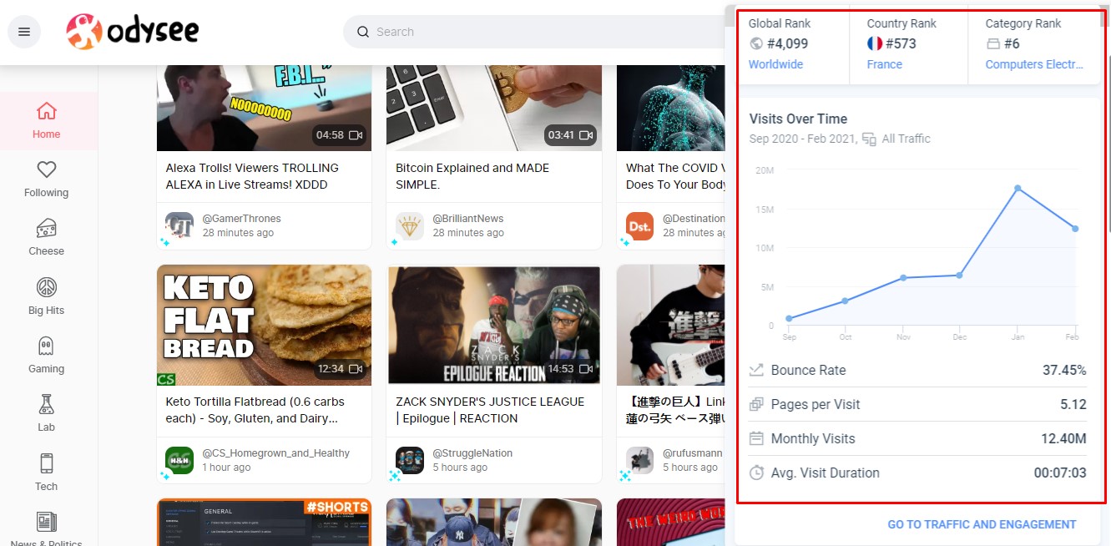Select Big Hits in the sidebar
The height and width of the screenshot is (546, 1111).
click(47, 297)
